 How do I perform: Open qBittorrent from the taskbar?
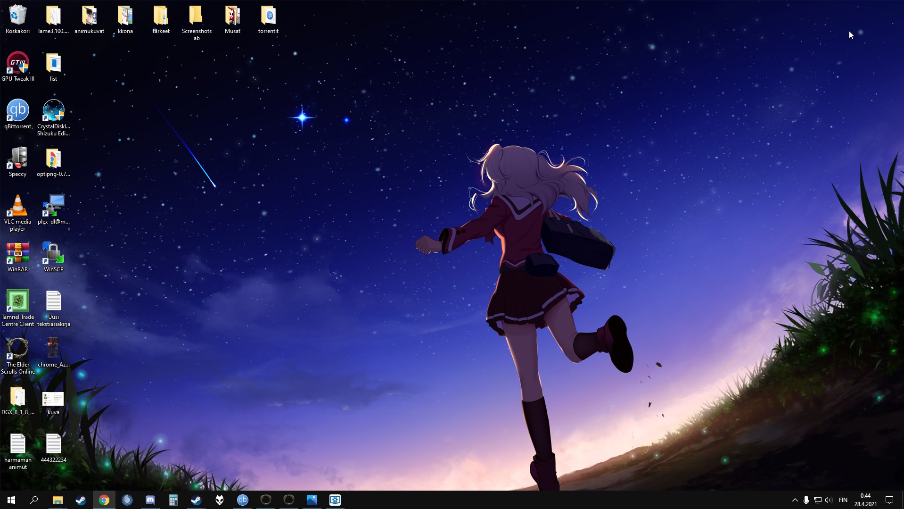click(243, 500)
